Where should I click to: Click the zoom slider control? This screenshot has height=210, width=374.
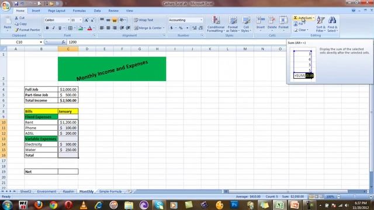pos(355,197)
